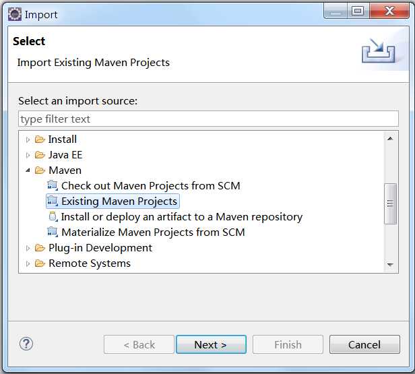Click the Help question mark icon
This screenshot has height=374, width=415.
click(x=26, y=344)
